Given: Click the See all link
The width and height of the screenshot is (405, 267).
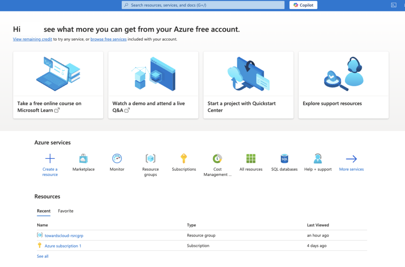Looking at the screenshot, I should point(43,256).
